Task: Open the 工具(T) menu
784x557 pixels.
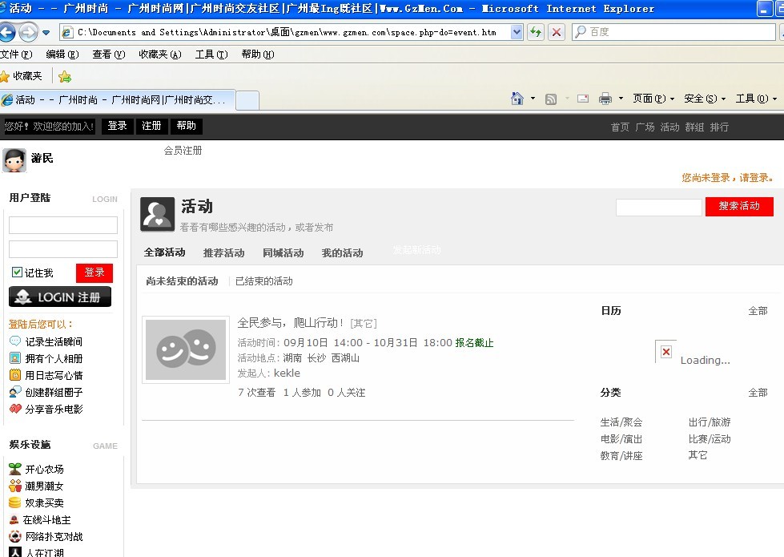Action: click(x=211, y=54)
